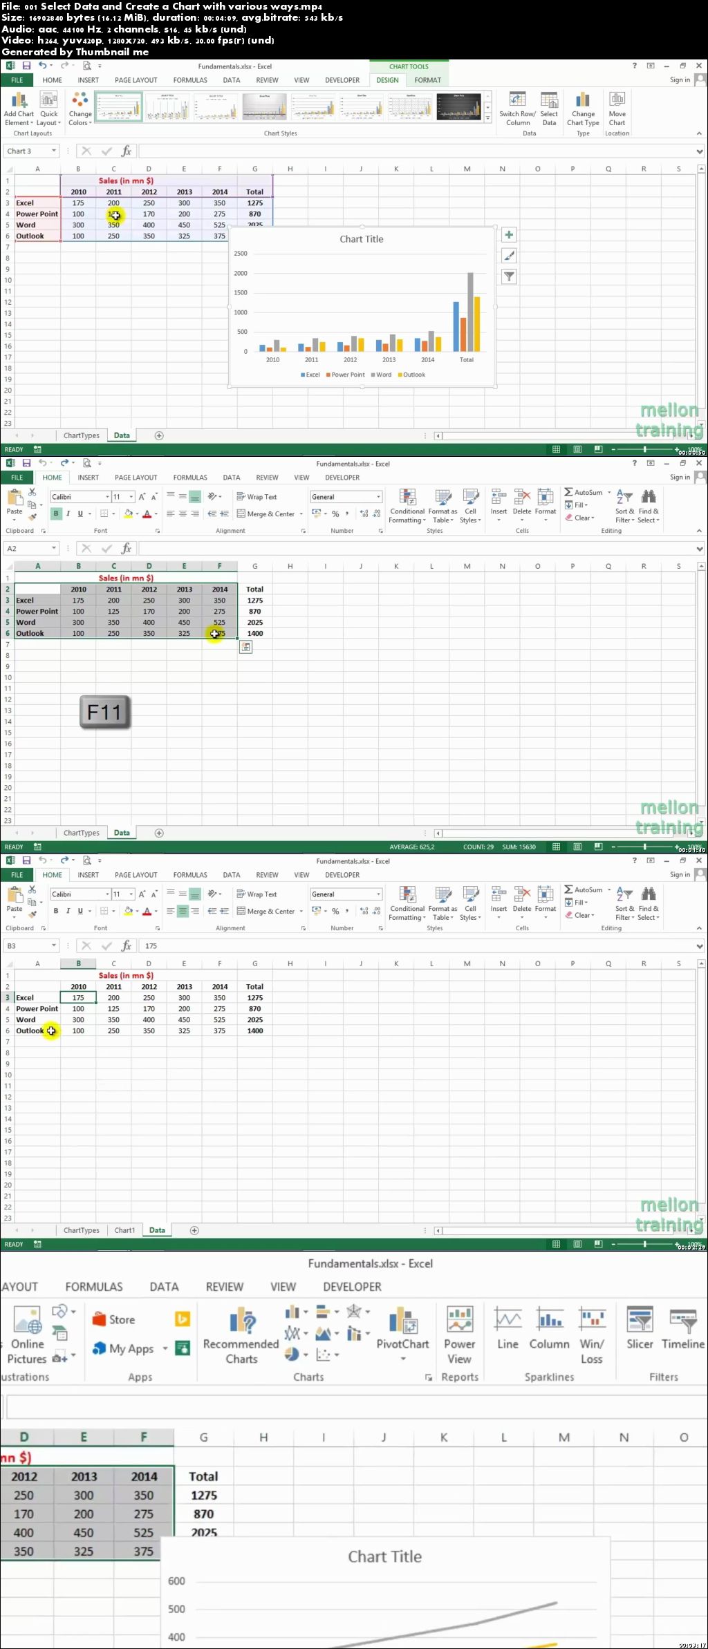
Task: Click FILE button in F11 frame
Action: pyautogui.click(x=17, y=478)
